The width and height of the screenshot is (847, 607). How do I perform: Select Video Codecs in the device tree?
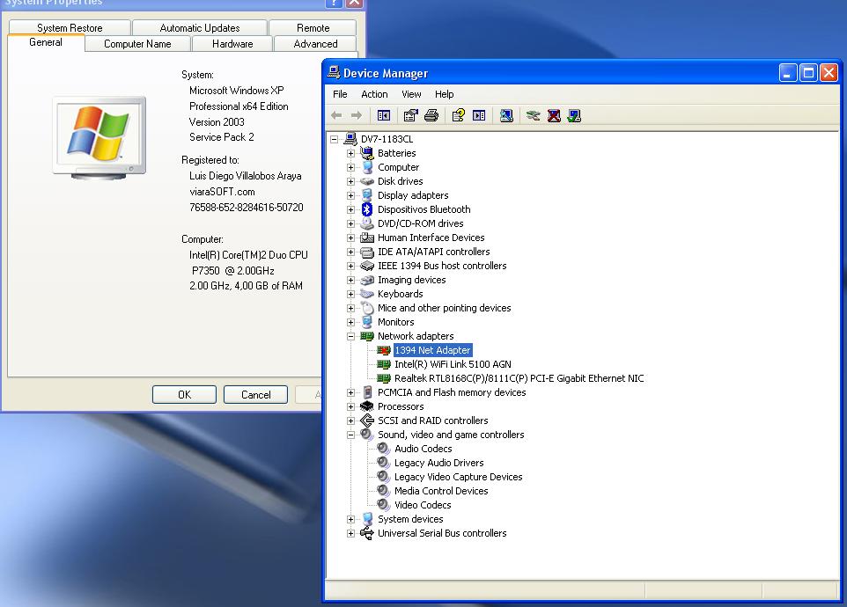[x=423, y=504]
